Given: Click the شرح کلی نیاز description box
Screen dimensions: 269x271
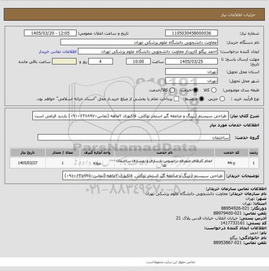Looking at the screenshot, I should pos(131,116).
